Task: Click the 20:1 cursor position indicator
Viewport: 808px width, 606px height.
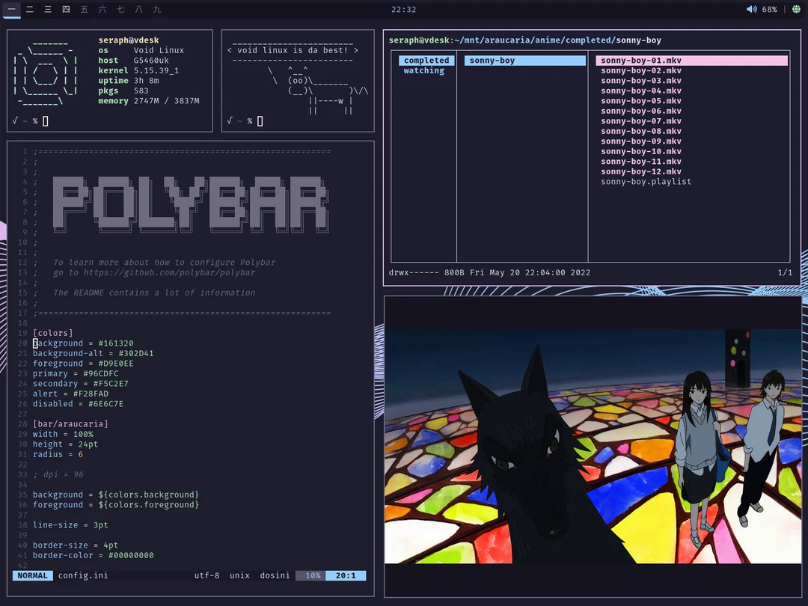Action: tap(346, 575)
